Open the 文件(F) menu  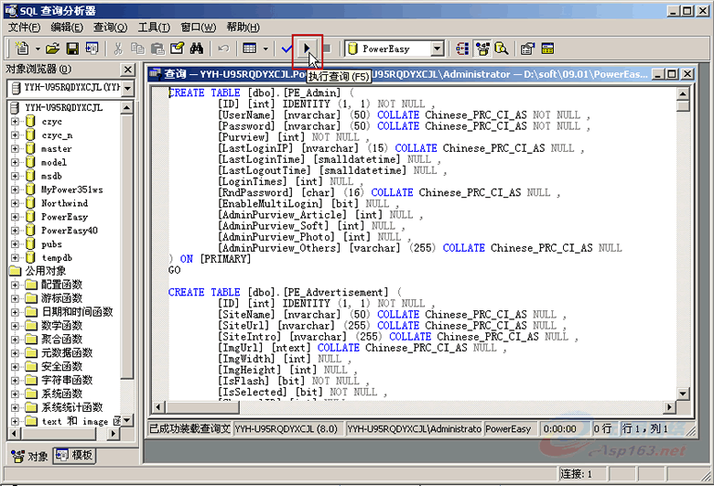[x=25, y=27]
